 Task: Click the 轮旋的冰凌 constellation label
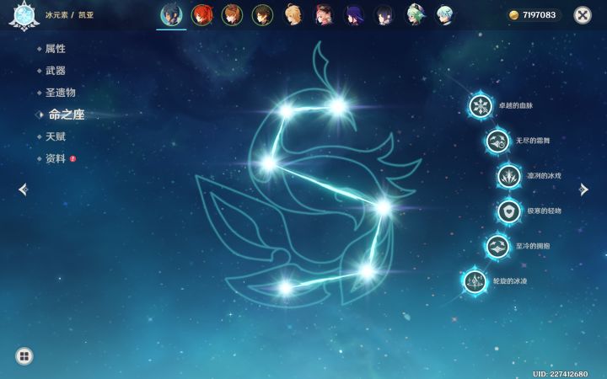click(x=510, y=281)
